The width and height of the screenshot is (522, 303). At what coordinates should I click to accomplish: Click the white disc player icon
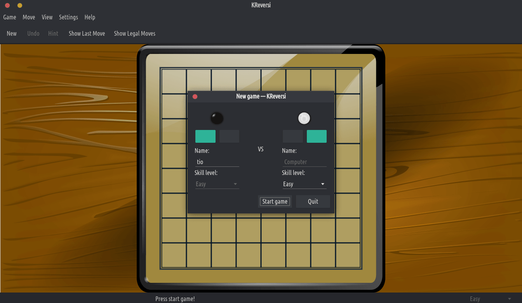click(x=304, y=118)
